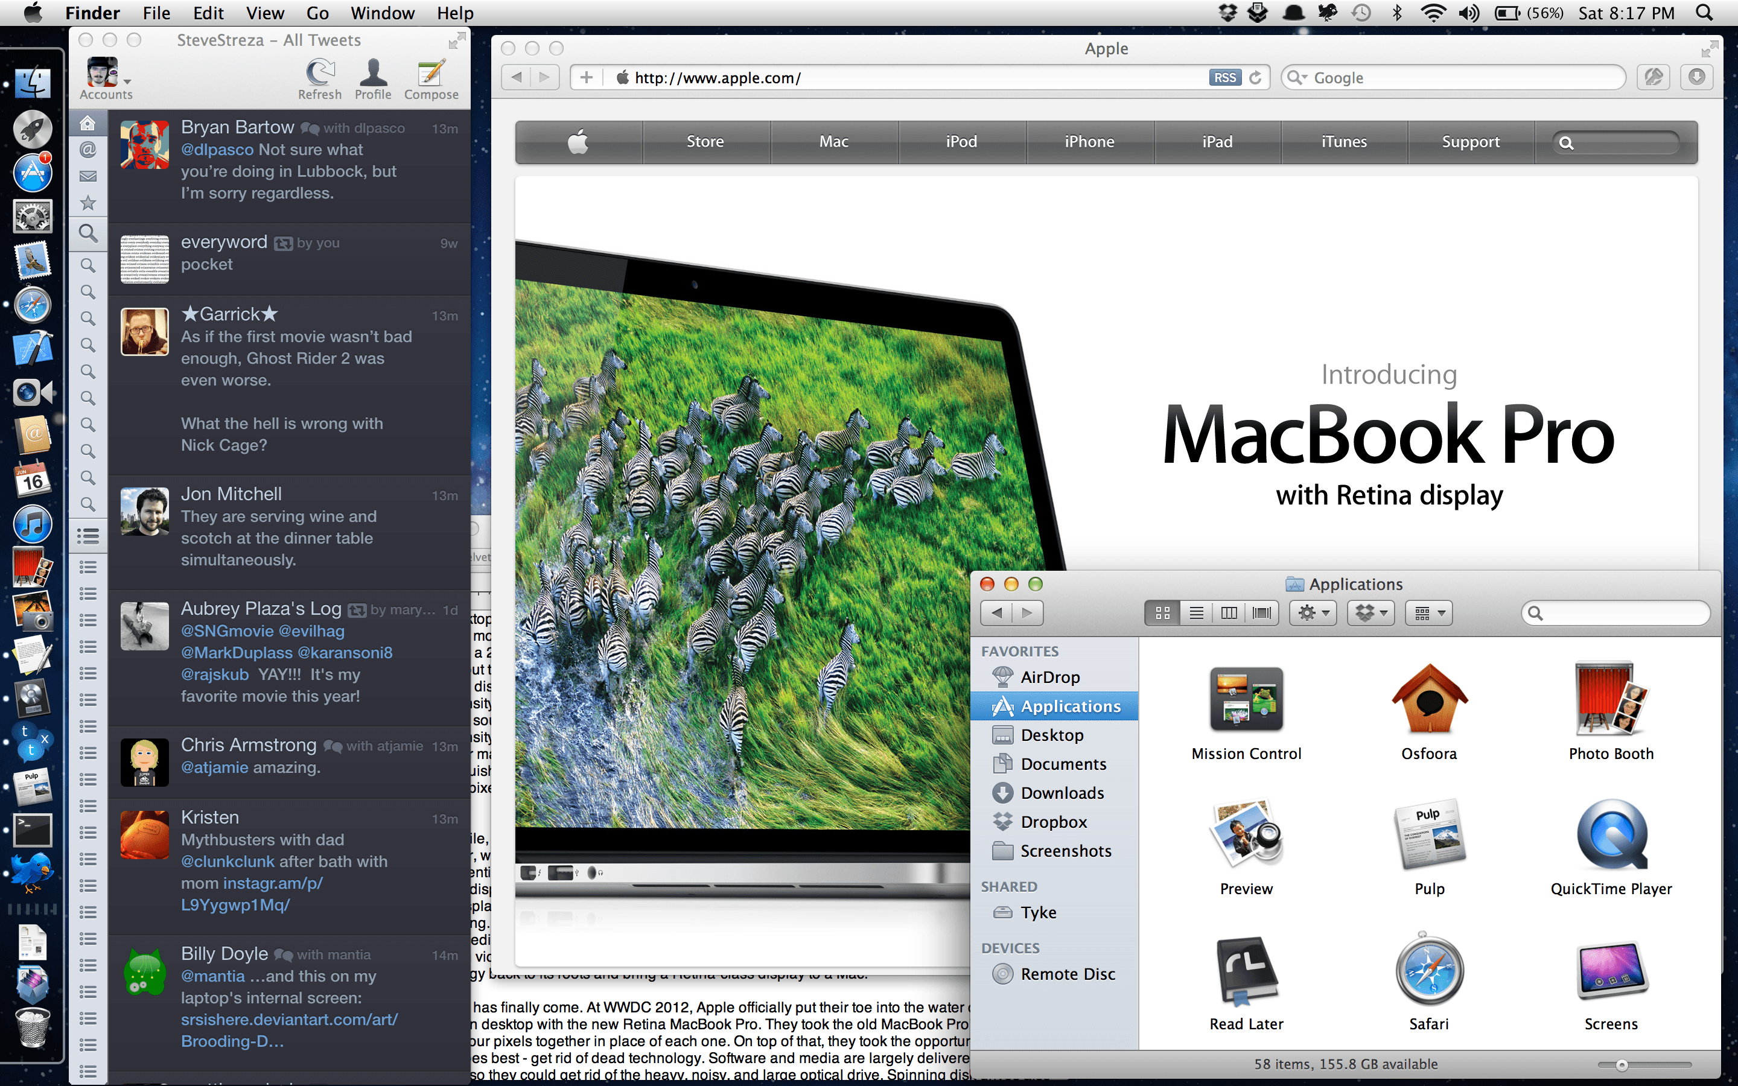The width and height of the screenshot is (1738, 1086).
Task: Open the Go menu
Action: (317, 13)
